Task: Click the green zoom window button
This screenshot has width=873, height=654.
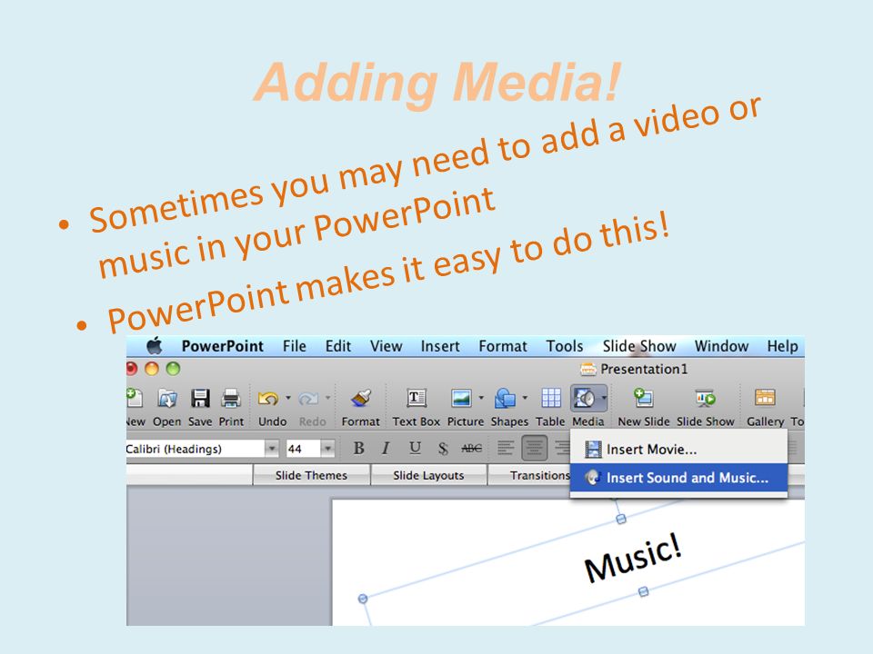Action: (x=173, y=369)
